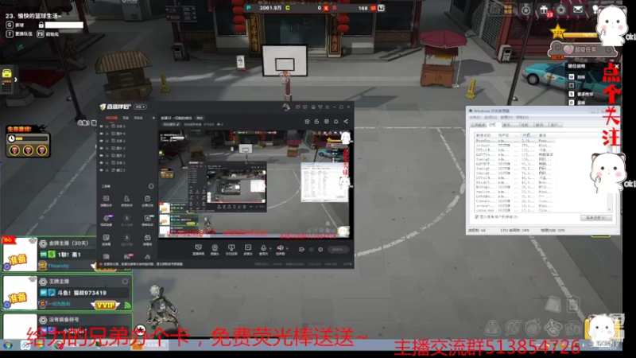Screen dimensions: 636x358
Task: Open the first icon above preview right
Action: tap(307, 122)
